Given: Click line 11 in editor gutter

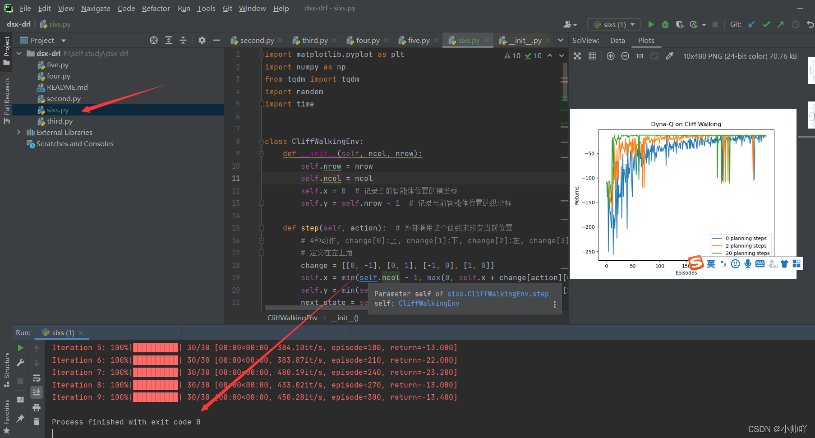Looking at the screenshot, I should 236,178.
